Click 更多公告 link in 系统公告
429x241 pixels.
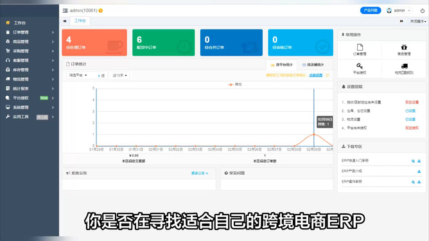point(200,173)
